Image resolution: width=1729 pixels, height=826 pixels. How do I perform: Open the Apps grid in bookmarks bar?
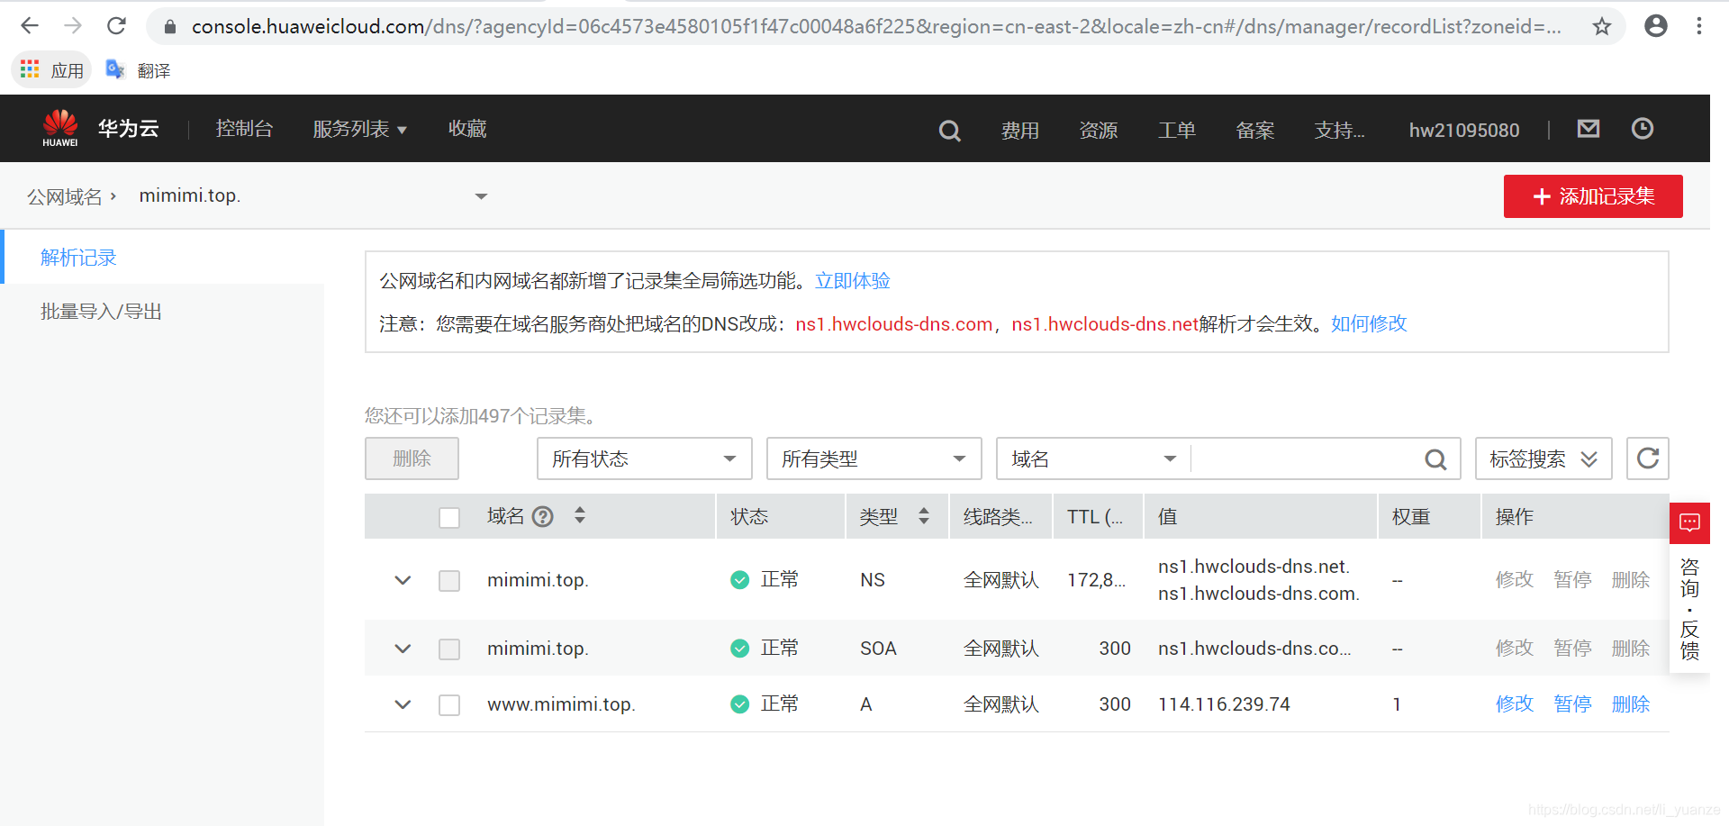[x=51, y=70]
